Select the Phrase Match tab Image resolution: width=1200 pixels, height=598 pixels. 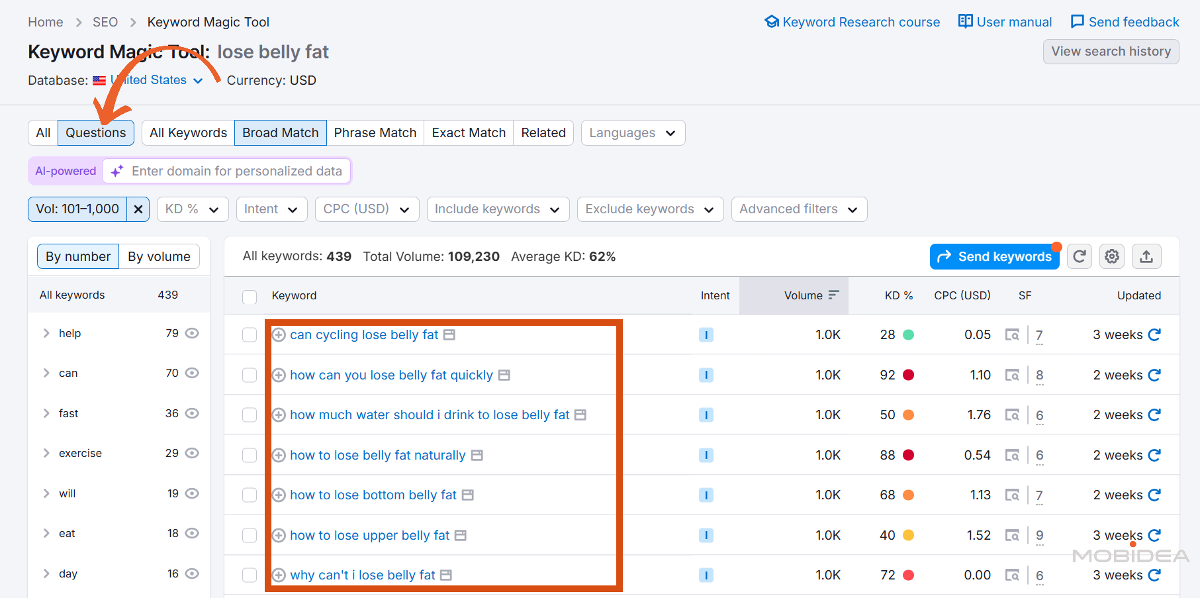[375, 133]
